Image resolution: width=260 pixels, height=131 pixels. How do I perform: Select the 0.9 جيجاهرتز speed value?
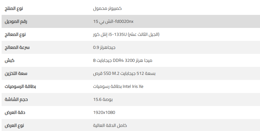tap(102, 47)
